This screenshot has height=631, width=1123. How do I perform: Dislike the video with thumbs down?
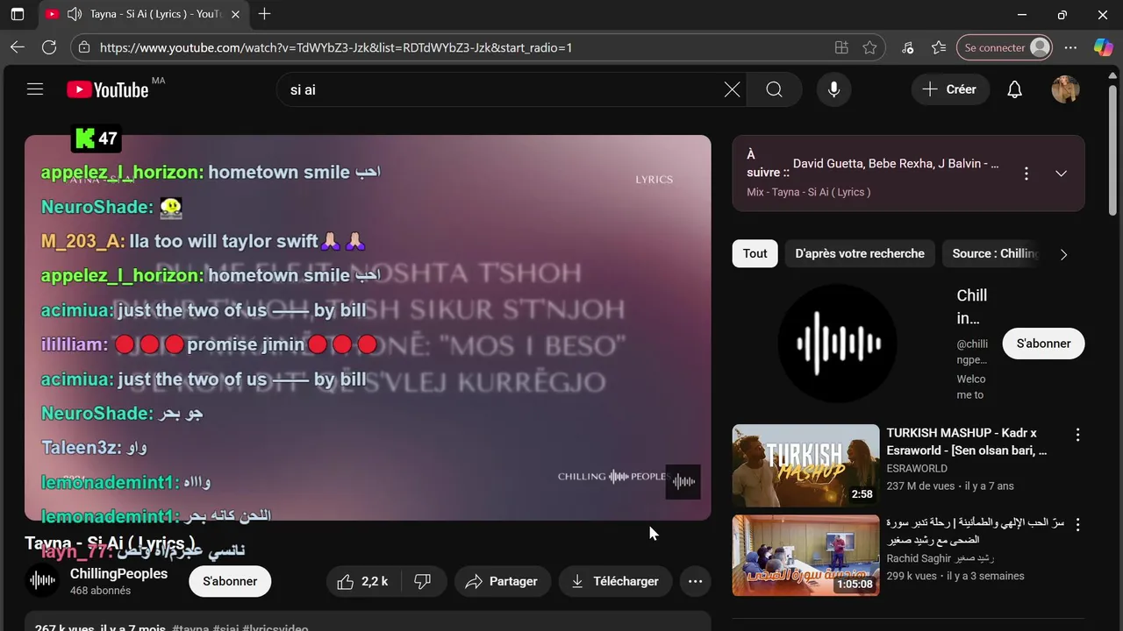click(423, 581)
